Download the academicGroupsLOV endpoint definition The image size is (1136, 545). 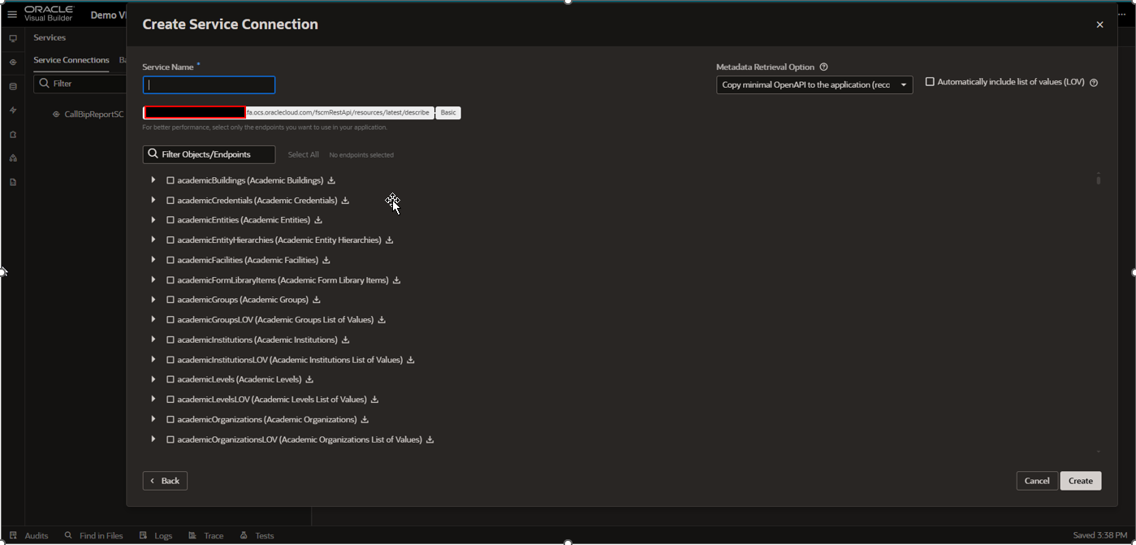pyautogui.click(x=382, y=320)
